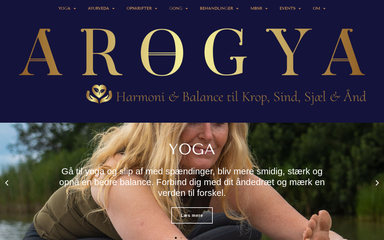
Task: Click the Harmoni & Balance tagline text
Action: click(x=241, y=97)
